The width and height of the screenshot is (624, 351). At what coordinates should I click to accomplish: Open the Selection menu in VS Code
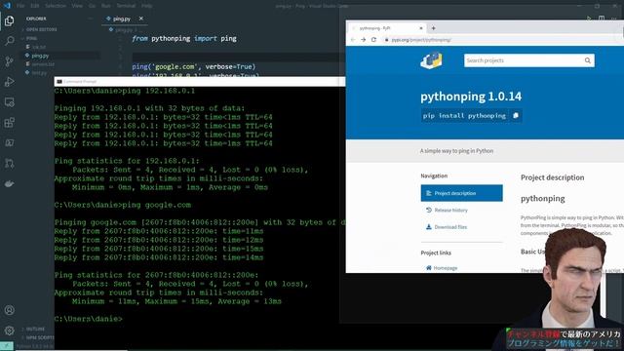[56, 6]
